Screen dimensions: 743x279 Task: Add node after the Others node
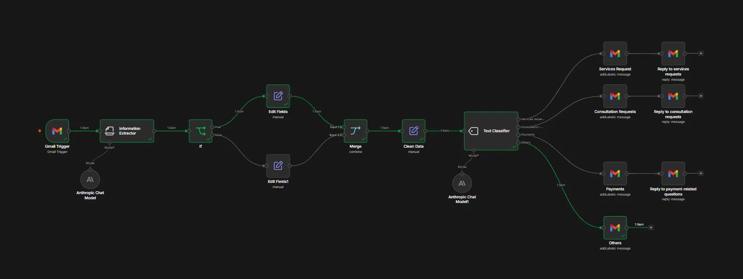click(651, 227)
